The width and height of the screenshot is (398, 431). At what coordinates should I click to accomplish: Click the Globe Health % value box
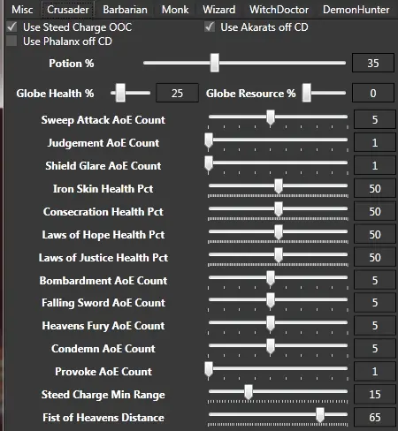177,93
